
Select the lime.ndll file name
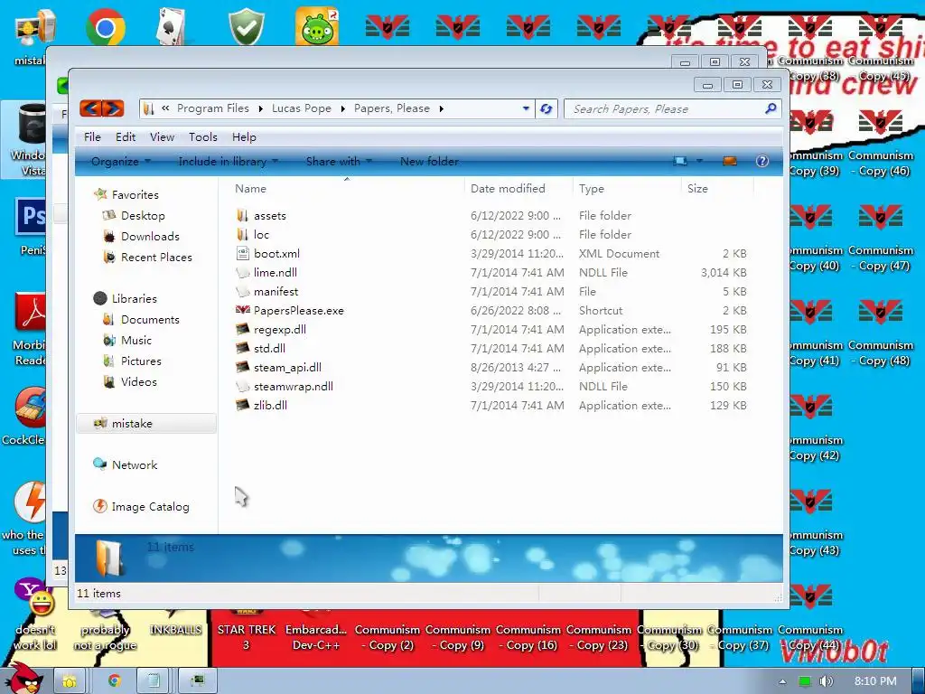coord(275,272)
